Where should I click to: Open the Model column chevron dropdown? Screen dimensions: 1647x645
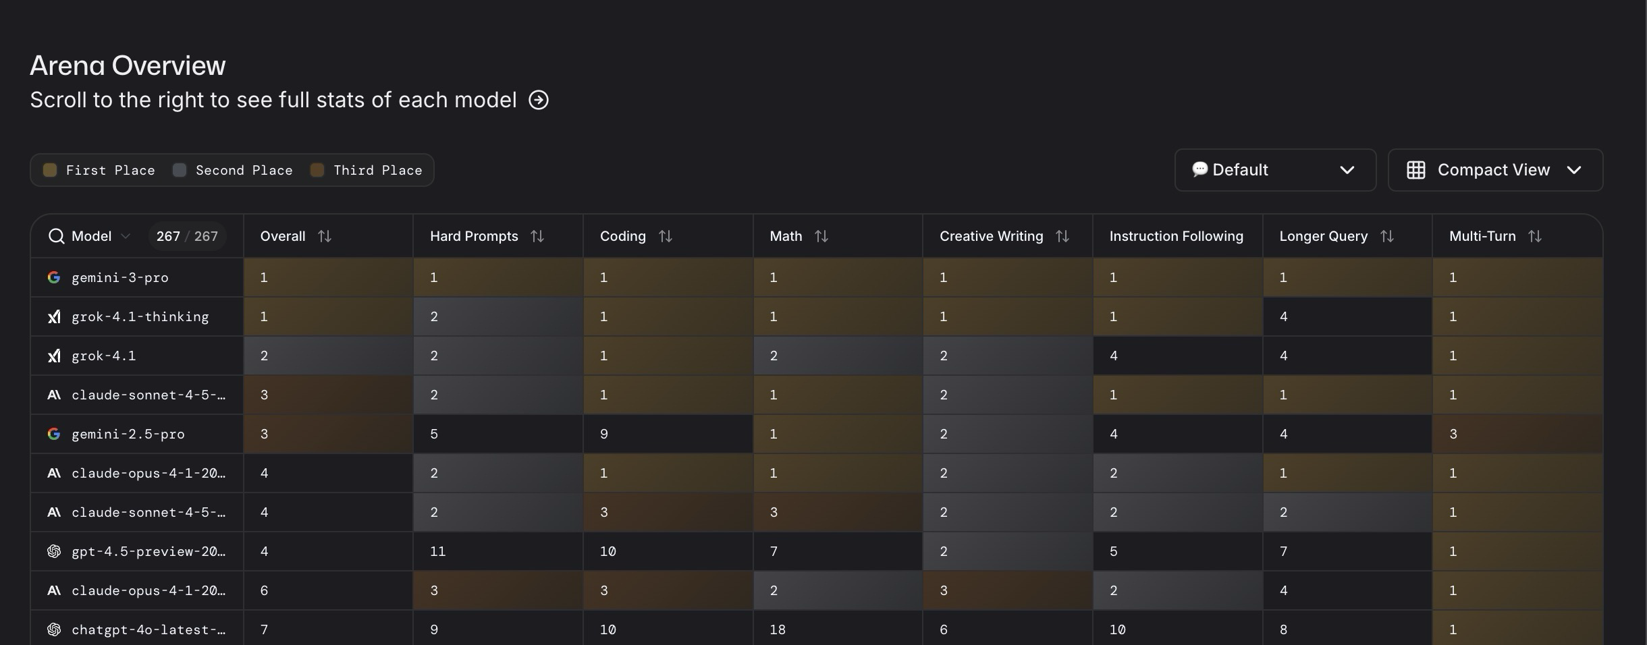[x=126, y=236]
